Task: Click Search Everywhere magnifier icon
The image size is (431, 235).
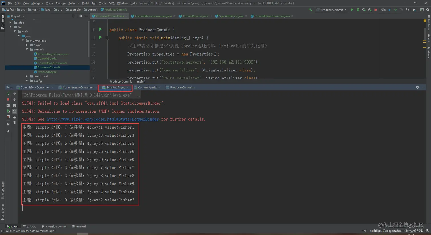Action: [x=428, y=10]
